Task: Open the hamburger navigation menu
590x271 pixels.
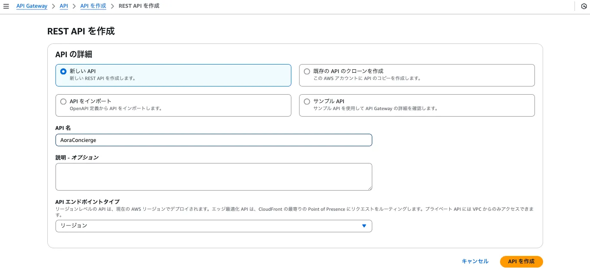Action: click(x=6, y=6)
